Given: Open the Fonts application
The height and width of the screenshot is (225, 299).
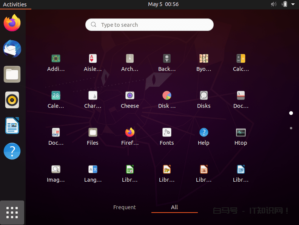Looking at the screenshot, I should click(x=166, y=133).
